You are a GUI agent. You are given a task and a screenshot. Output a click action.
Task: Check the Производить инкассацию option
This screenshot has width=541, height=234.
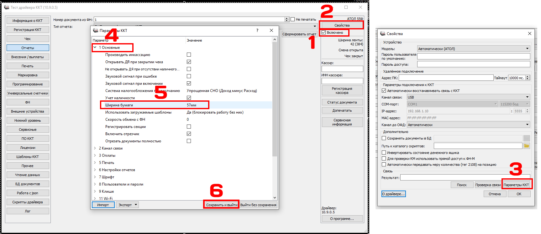[189, 55]
